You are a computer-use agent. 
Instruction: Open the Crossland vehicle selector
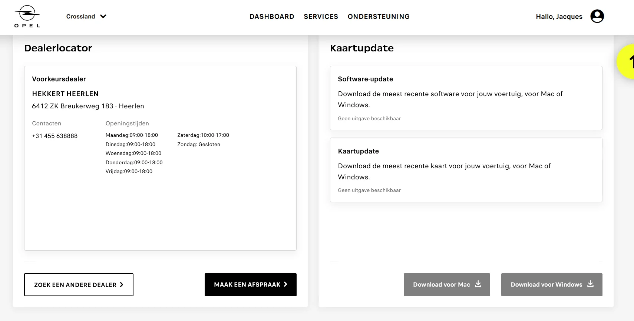[x=81, y=17]
